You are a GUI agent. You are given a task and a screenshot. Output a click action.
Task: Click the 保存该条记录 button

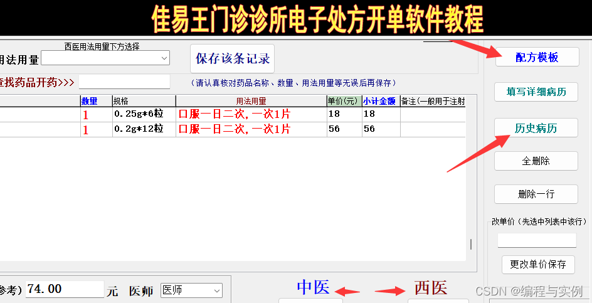(x=232, y=58)
